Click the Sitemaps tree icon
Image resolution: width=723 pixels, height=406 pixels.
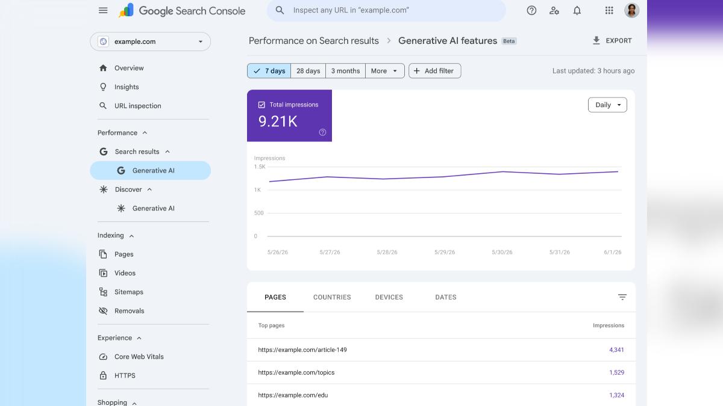click(103, 292)
